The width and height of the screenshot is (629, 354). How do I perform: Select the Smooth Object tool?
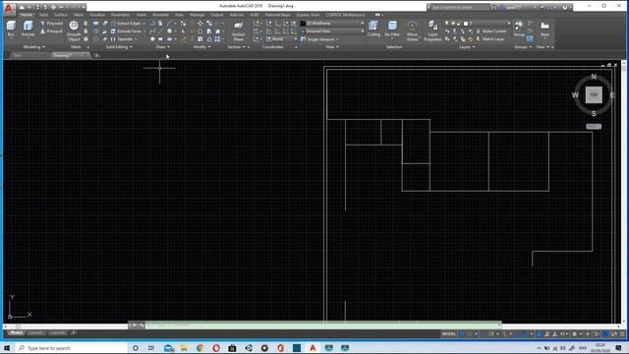pos(74,30)
